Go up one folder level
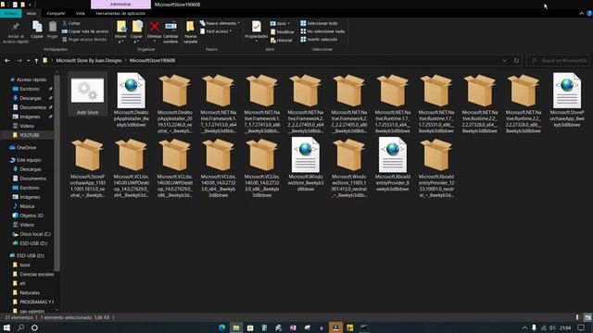Image resolution: width=593 pixels, height=333 pixels. pos(36,60)
